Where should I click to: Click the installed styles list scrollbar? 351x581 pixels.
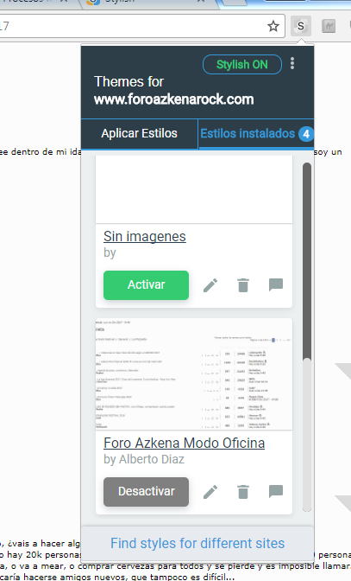[307, 261]
